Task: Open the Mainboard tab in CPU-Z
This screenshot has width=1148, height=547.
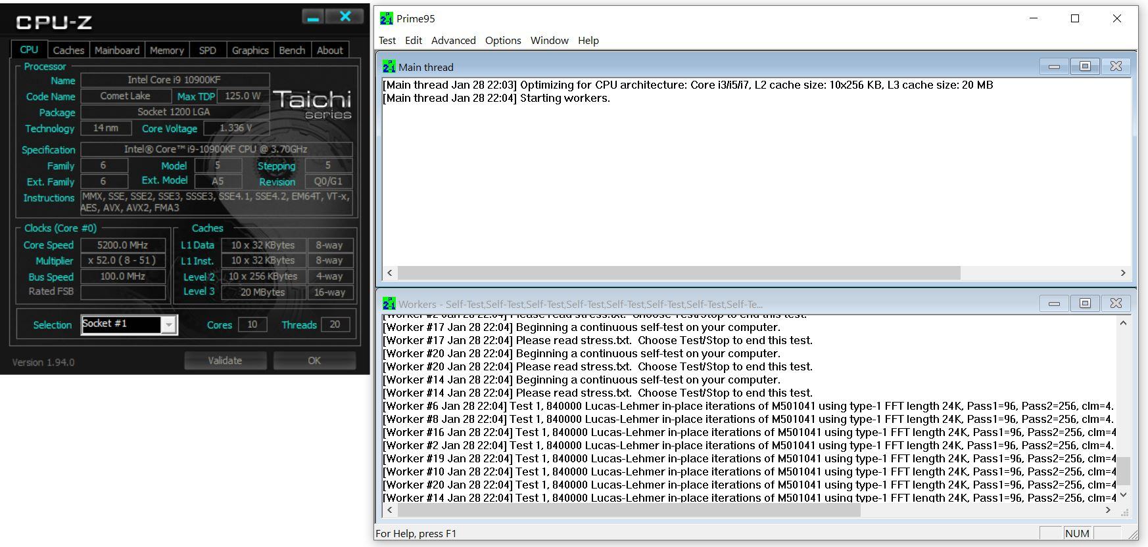Action: click(x=117, y=51)
